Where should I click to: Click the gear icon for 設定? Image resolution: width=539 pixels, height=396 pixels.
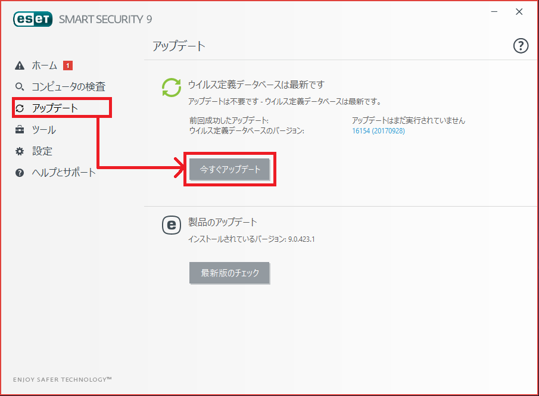[x=20, y=151]
